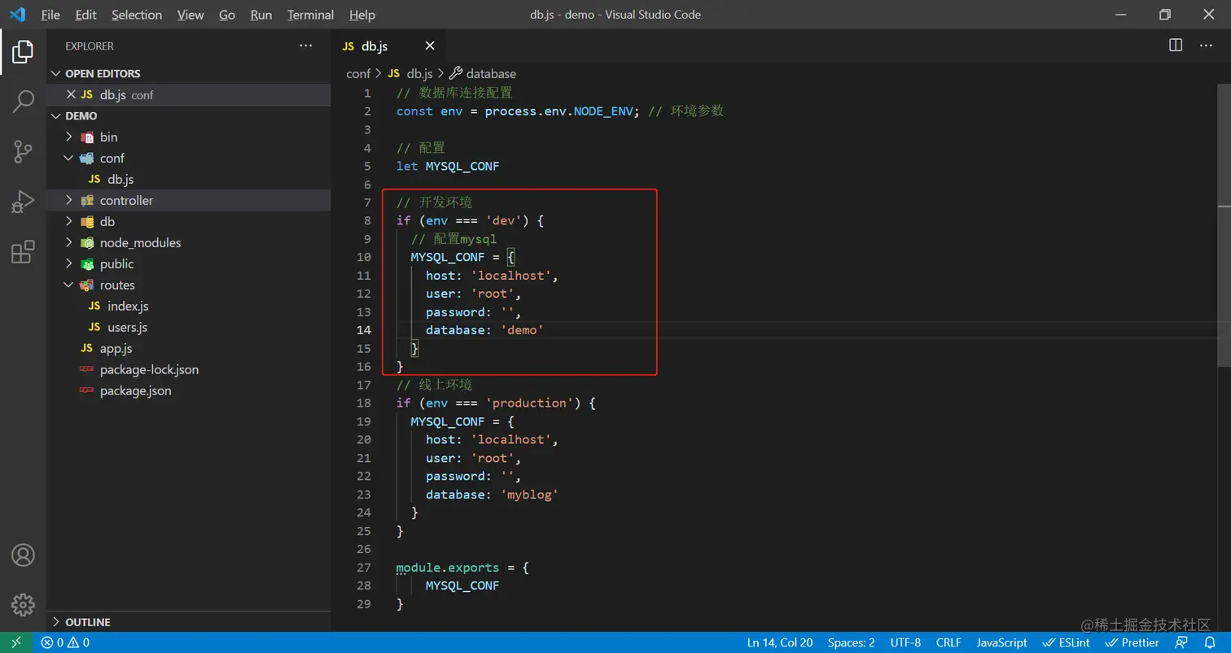Change line ending via CRLF item
Image resolution: width=1231 pixels, height=653 pixels.
948,642
